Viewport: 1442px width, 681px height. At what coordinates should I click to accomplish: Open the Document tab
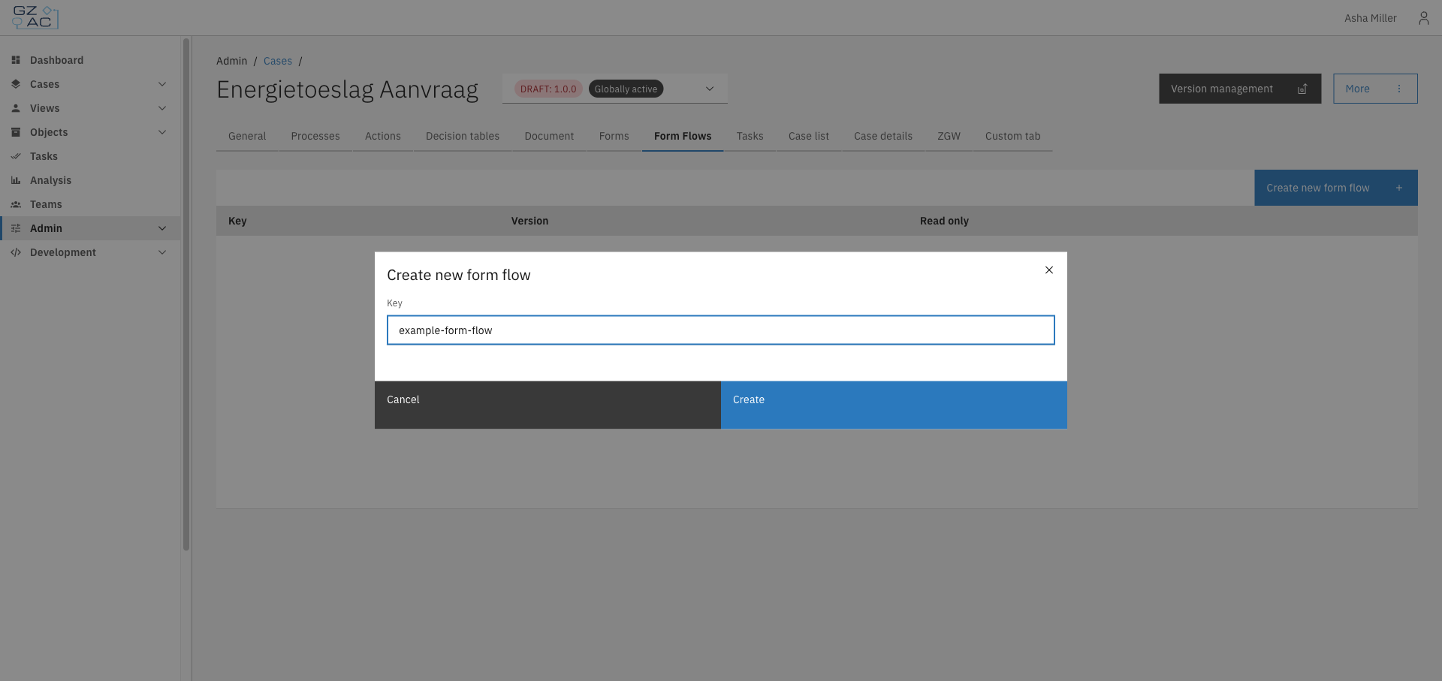[549, 136]
